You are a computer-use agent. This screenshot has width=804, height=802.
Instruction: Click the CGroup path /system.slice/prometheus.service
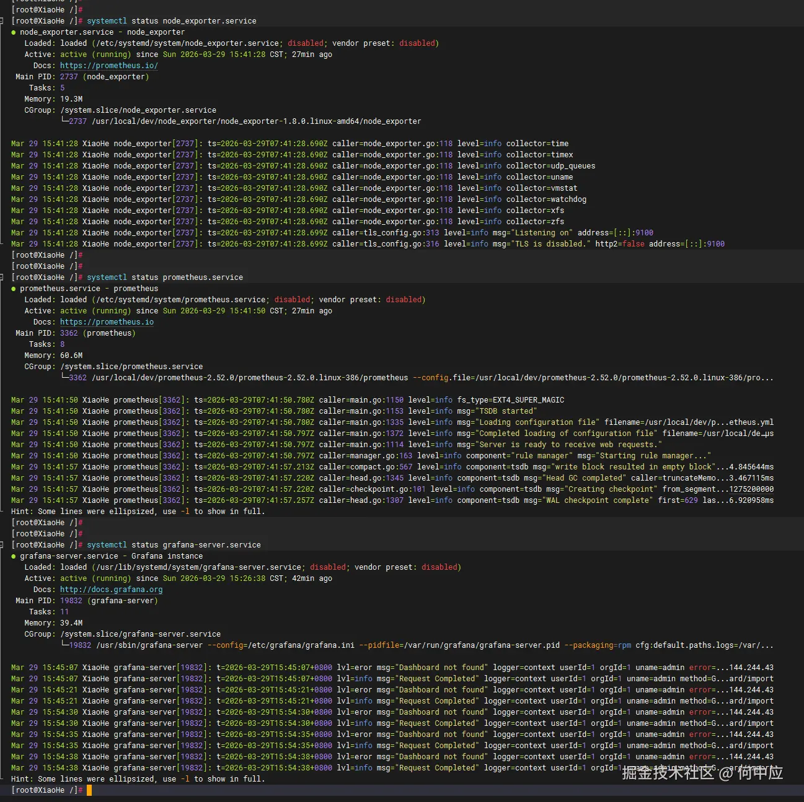coord(131,367)
